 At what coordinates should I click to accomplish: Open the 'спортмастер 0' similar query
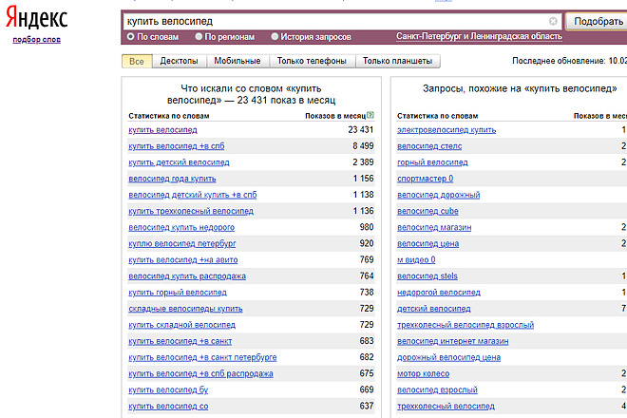pyautogui.click(x=425, y=179)
